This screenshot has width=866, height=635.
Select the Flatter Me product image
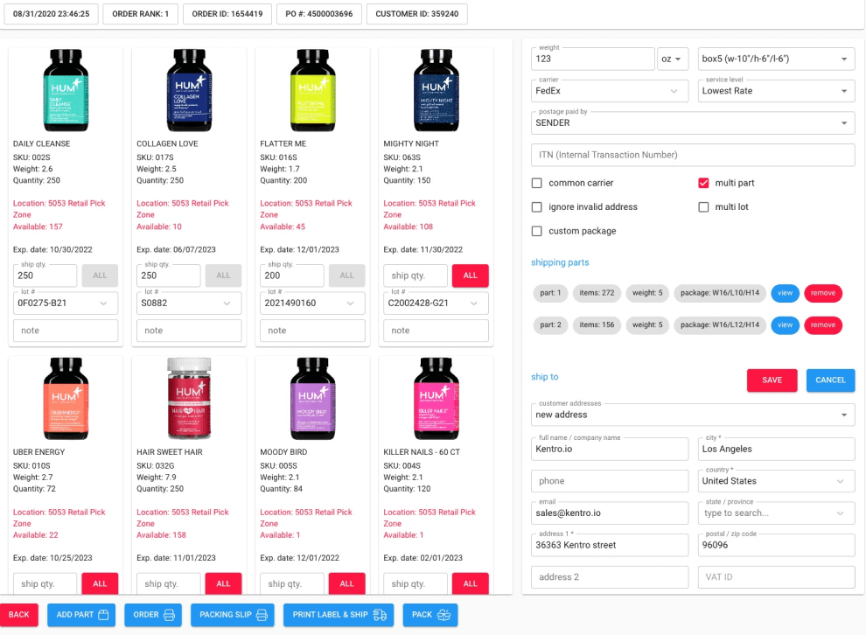click(x=312, y=90)
